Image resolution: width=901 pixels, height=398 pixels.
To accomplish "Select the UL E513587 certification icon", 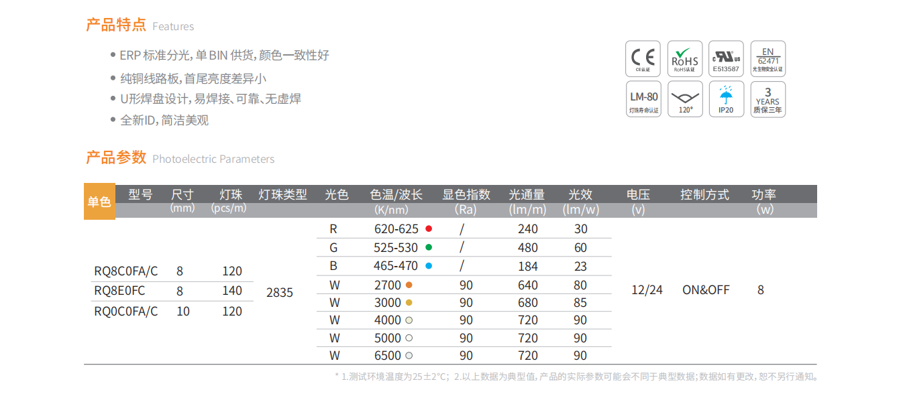I will (726, 58).
